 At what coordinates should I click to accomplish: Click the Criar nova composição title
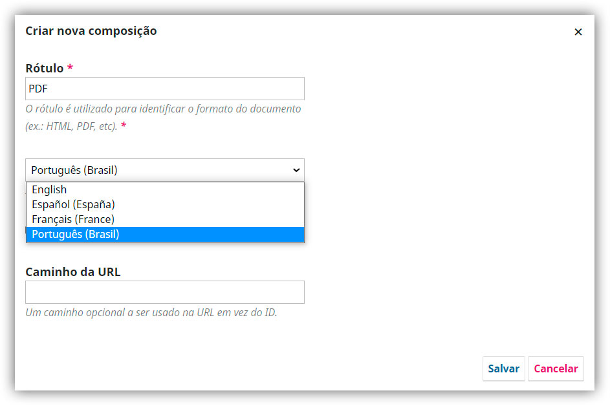[x=91, y=31]
